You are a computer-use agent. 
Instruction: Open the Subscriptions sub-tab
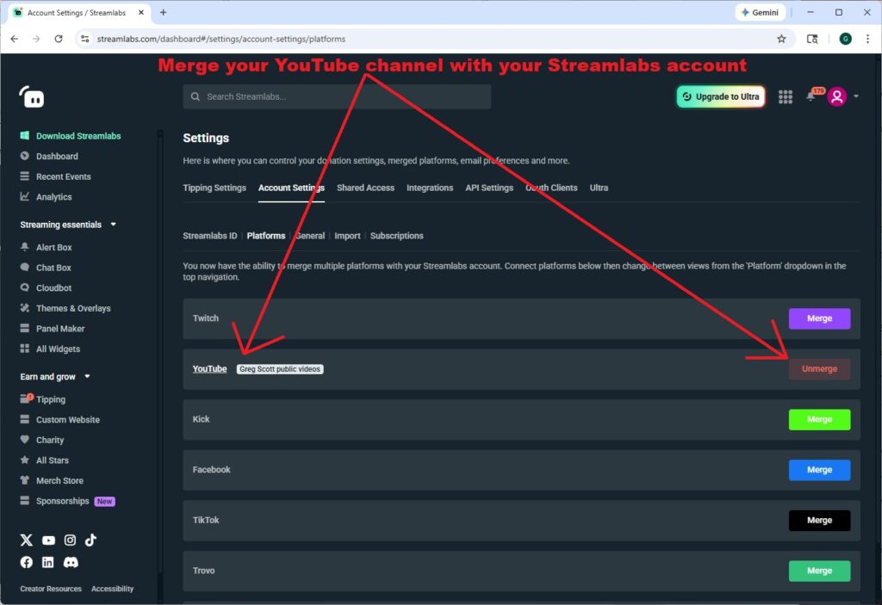[x=397, y=235]
